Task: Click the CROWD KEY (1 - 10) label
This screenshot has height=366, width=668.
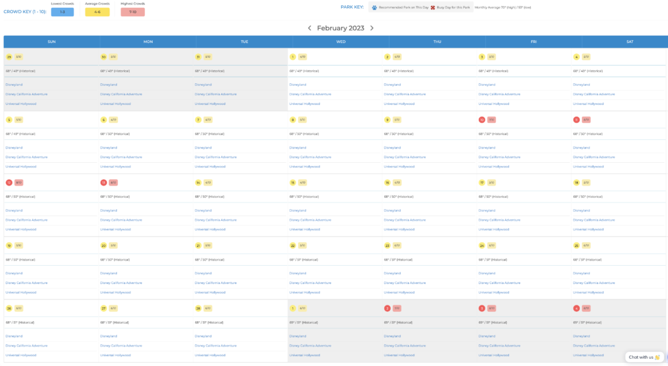Action: tap(25, 12)
